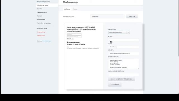Open Настройки авторизации in the sidebar
Image resolution: width=179 pixels, height=101 pixels.
[44, 23]
